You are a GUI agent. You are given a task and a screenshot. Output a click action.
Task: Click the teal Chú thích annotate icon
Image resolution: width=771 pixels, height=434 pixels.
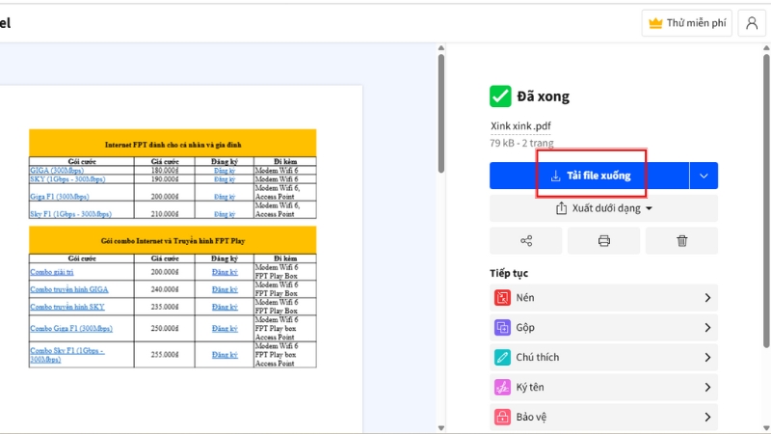502,358
